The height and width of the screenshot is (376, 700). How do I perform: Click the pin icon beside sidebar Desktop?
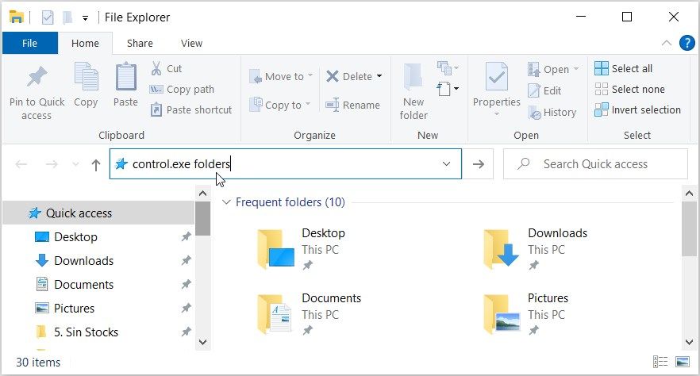tap(187, 237)
